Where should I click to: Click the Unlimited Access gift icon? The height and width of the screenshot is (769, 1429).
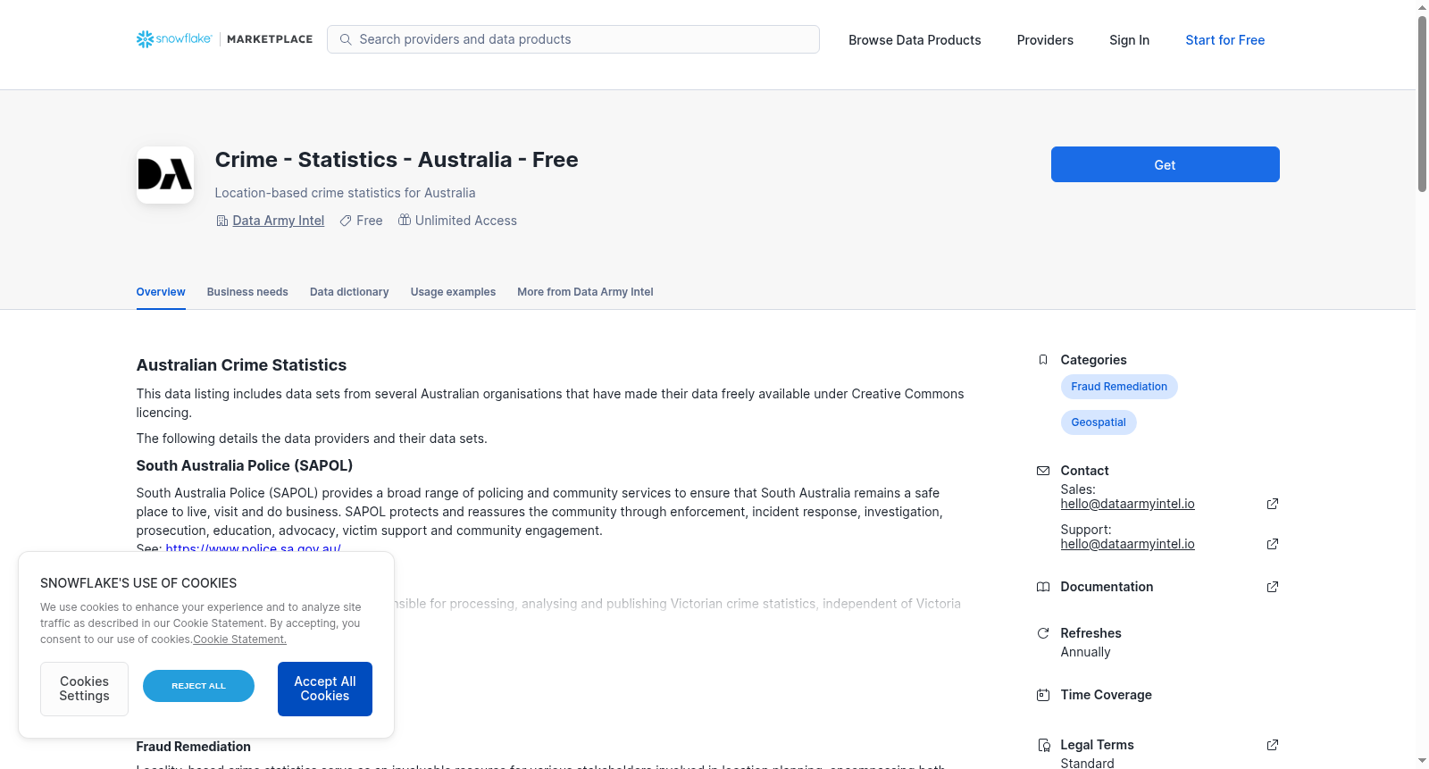(x=405, y=220)
